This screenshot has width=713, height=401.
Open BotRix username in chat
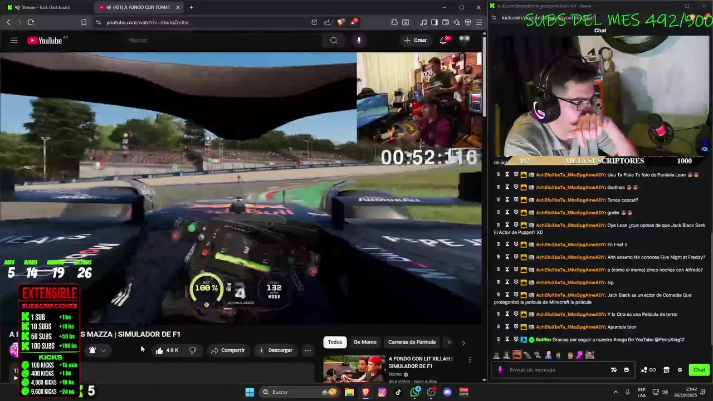tap(543, 340)
